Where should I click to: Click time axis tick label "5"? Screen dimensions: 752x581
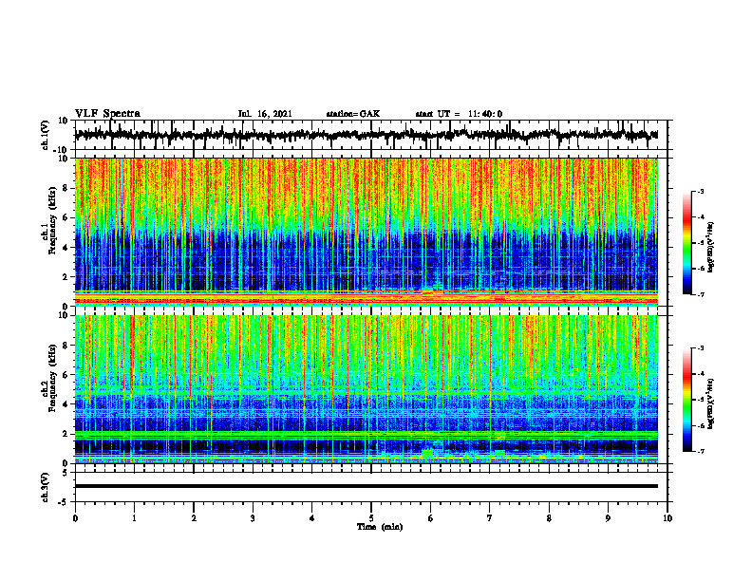(x=371, y=518)
